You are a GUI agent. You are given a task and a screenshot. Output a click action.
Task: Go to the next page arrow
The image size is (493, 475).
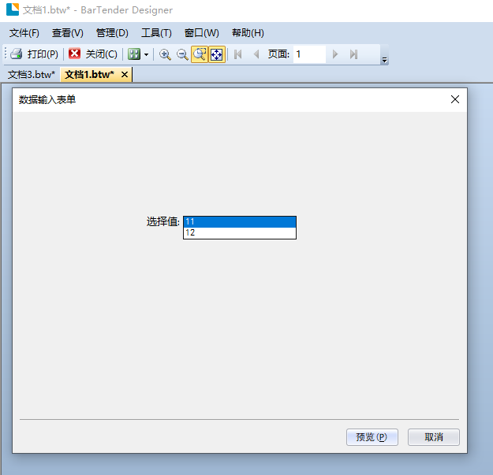click(x=335, y=54)
